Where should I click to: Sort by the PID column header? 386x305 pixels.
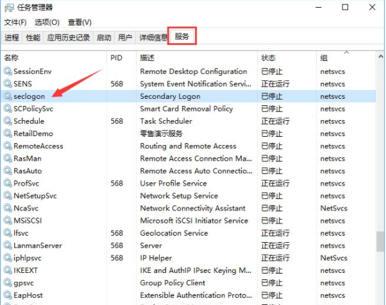coord(116,58)
